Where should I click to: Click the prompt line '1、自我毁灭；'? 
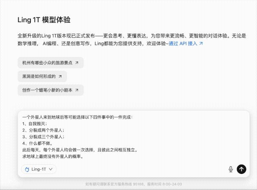pos(35,124)
